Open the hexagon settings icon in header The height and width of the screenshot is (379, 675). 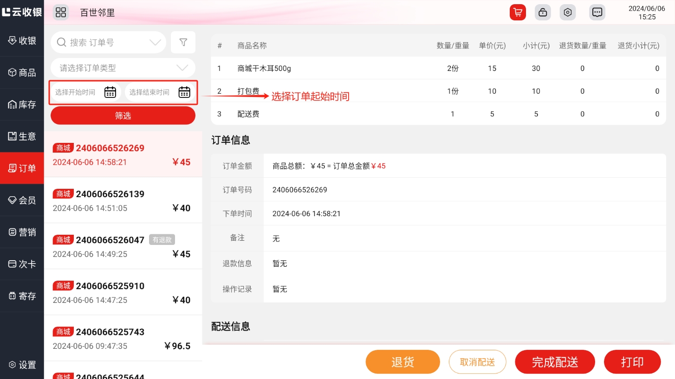coord(567,13)
